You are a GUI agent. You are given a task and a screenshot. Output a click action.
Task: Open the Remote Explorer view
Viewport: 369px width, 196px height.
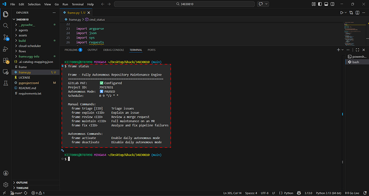click(x=6, y=72)
